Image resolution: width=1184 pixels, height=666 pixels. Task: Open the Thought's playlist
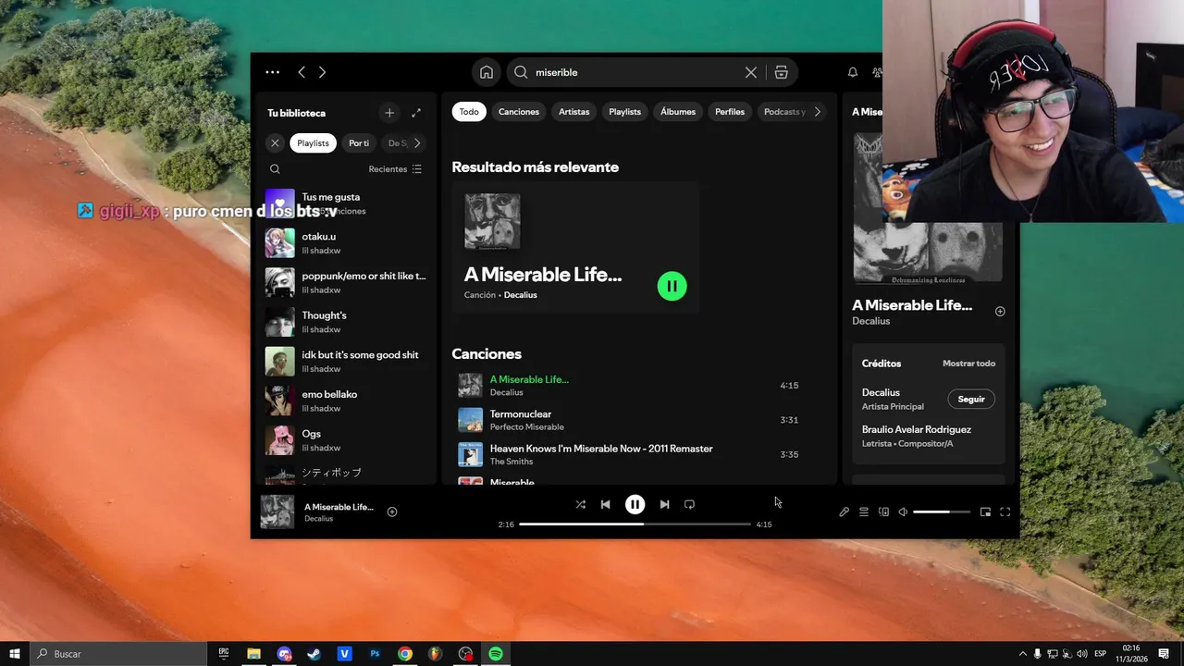346,322
